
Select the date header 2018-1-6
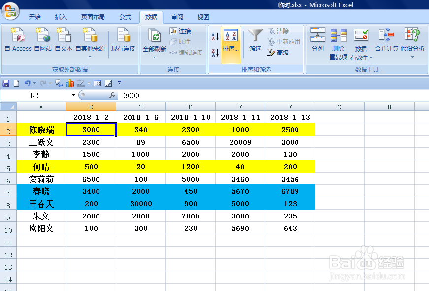(141, 117)
